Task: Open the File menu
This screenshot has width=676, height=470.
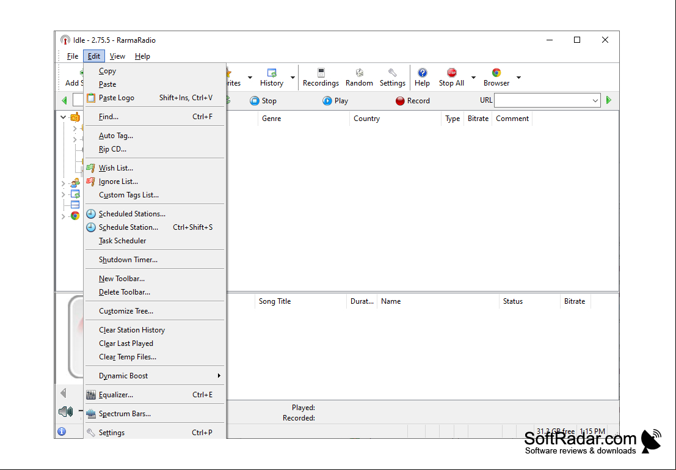Action: point(73,56)
